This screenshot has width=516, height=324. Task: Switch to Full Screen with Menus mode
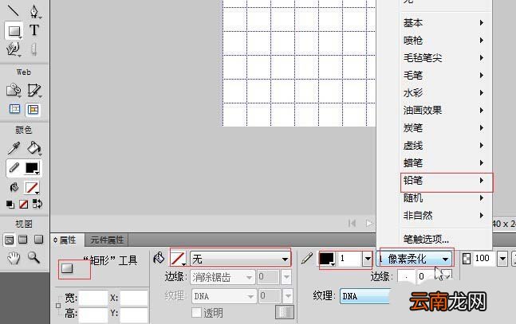click(x=23, y=240)
